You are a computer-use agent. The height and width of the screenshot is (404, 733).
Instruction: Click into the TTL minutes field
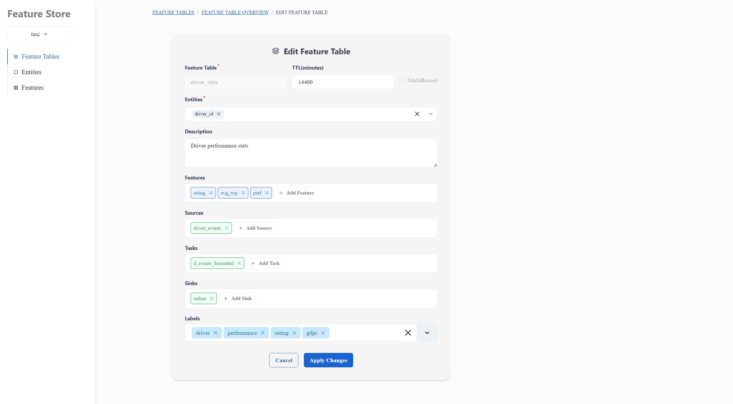(x=343, y=82)
